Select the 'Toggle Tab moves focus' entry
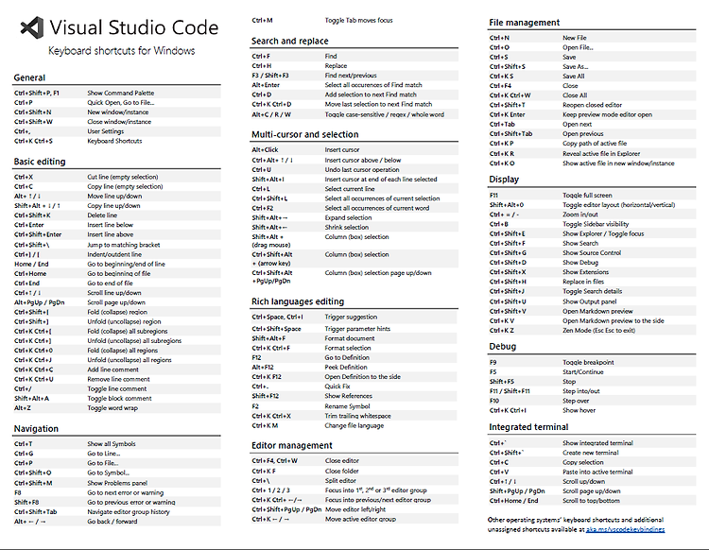709x550 pixels. click(x=358, y=21)
